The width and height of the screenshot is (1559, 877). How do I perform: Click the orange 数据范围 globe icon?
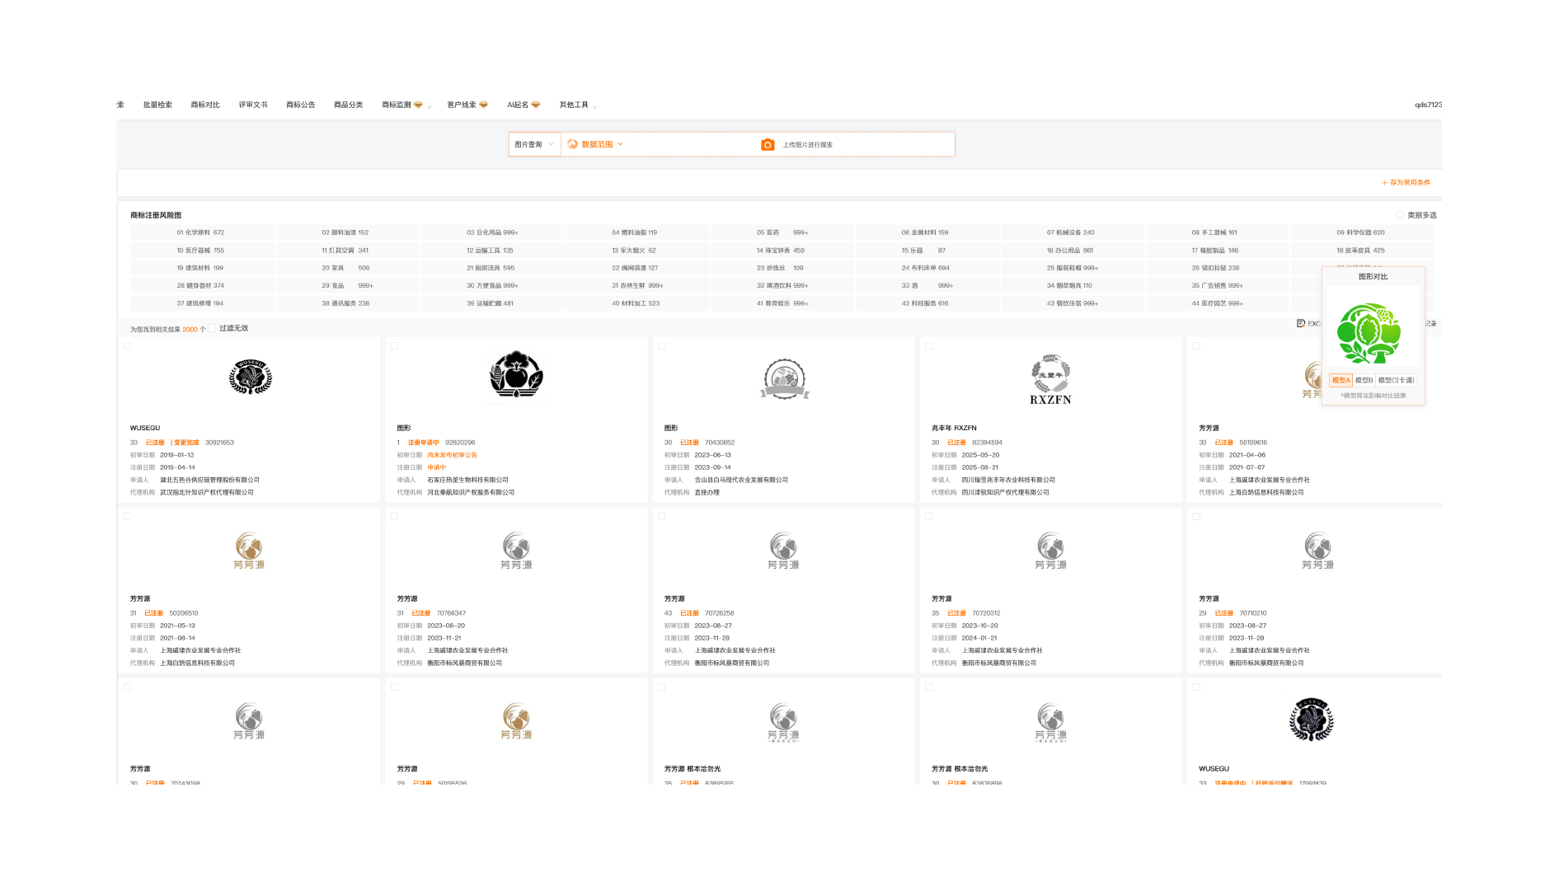pyautogui.click(x=572, y=144)
